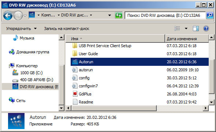Click the network globe icon beside 'Сеть'

(x=12, y=100)
